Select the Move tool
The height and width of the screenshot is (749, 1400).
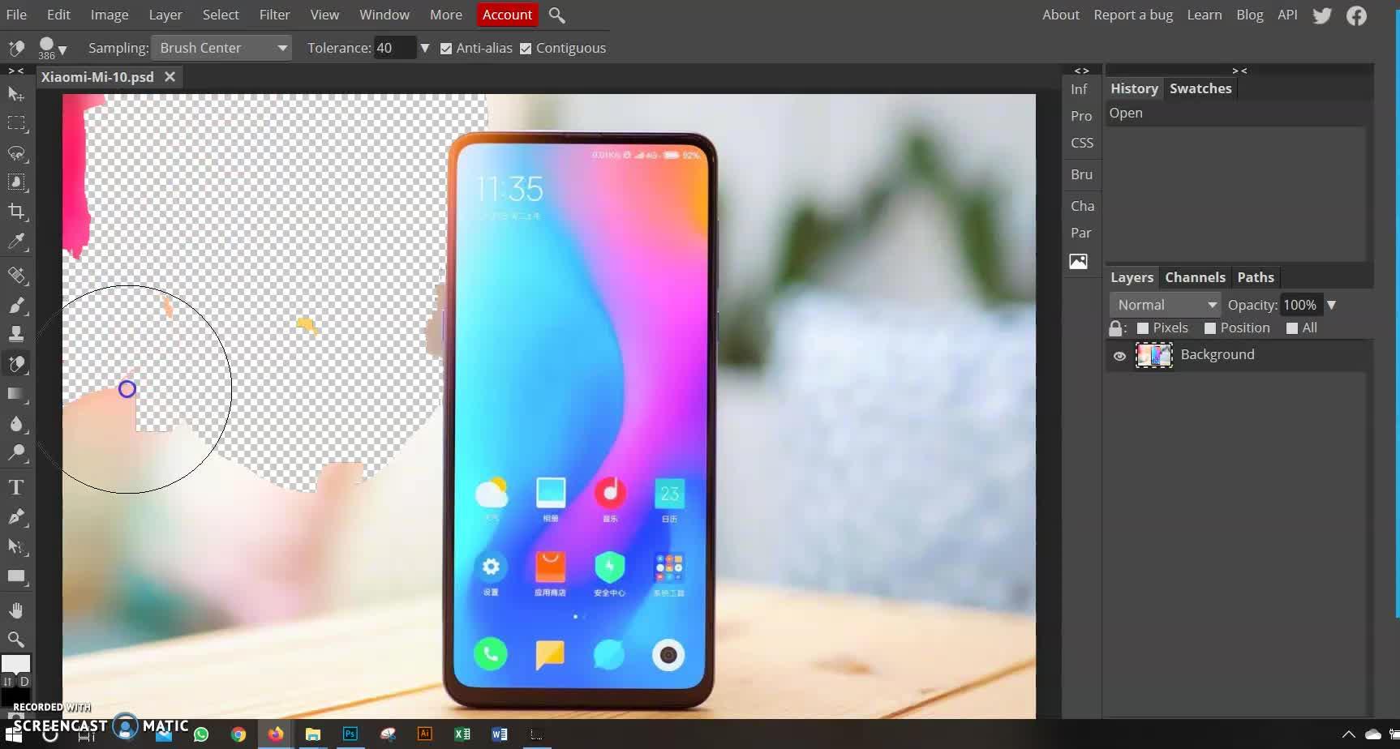click(x=15, y=94)
